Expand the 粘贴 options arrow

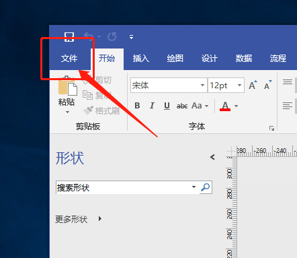[67, 112]
